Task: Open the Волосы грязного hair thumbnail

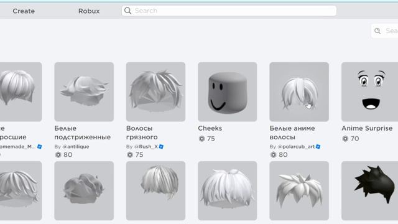Action: coord(155,91)
